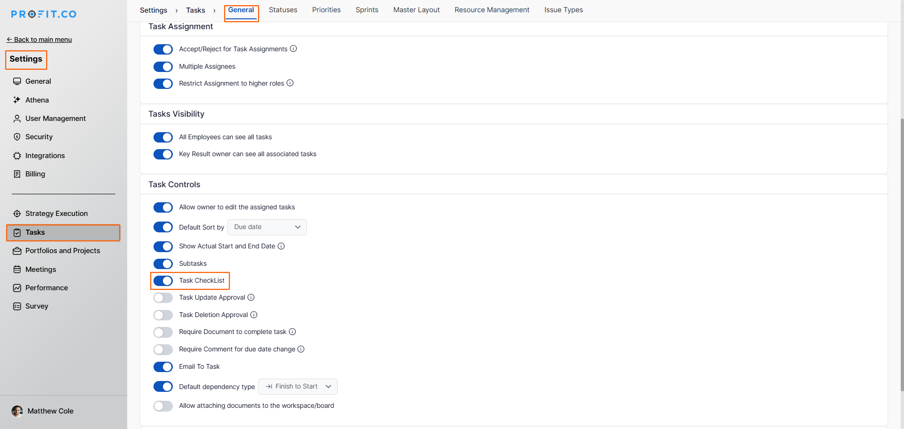This screenshot has width=904, height=429.
Task: Toggle Restrict Assignment to higher roles
Action: coord(163,84)
